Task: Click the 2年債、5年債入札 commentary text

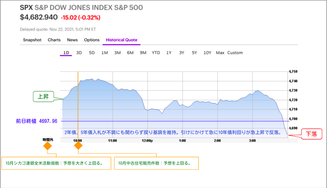Action: coord(174,132)
